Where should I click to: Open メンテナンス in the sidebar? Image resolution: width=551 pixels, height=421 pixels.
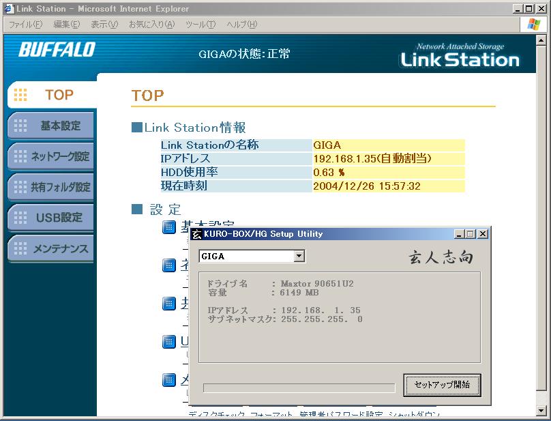50,248
